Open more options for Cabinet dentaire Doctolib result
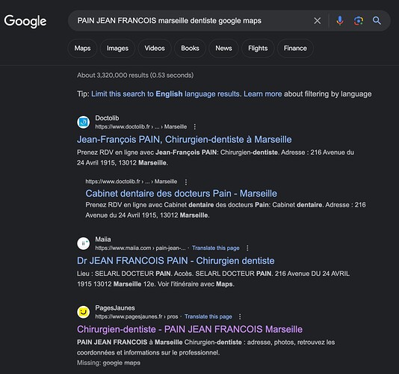 186,182
